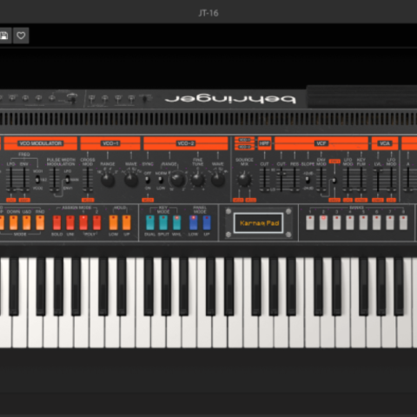
Task: Toggle the HOLD UP button
Action: pos(127,222)
